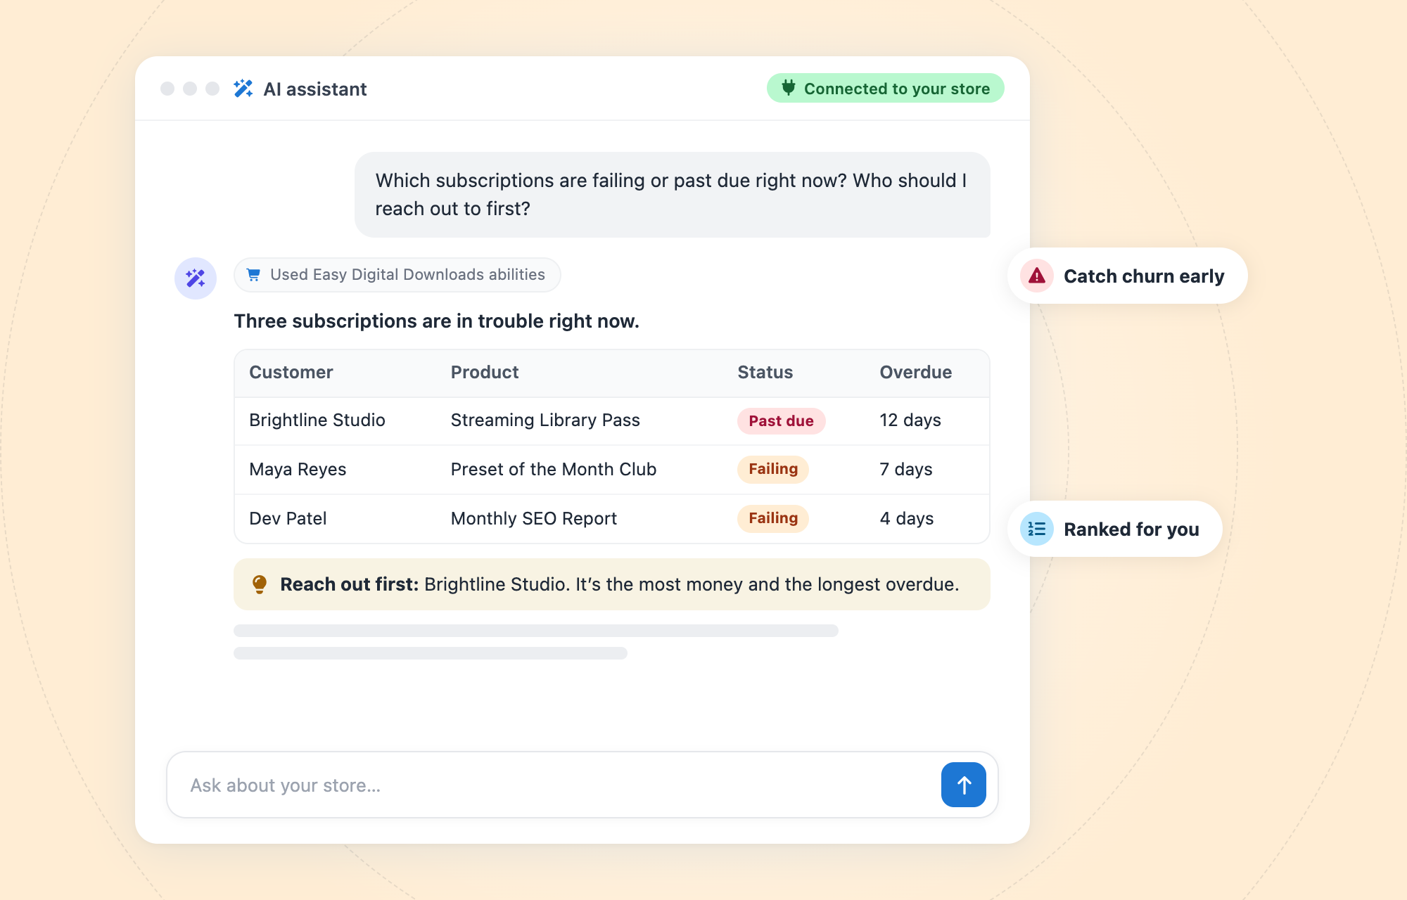Click Failing badge in Maya Reyes row
The height and width of the screenshot is (900, 1407).
click(x=773, y=469)
